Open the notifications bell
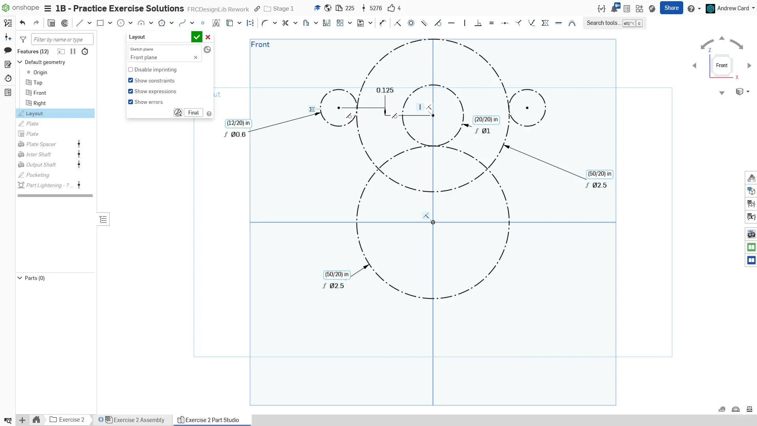The width and height of the screenshot is (757, 426). [614, 8]
